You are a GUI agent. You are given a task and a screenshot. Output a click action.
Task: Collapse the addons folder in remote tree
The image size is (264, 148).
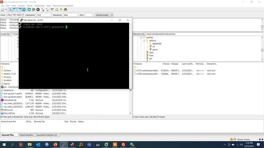click(x=144, y=41)
